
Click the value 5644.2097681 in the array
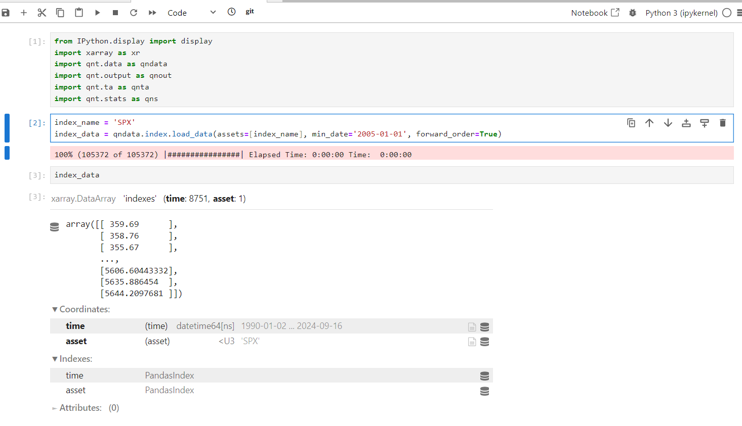tap(134, 294)
